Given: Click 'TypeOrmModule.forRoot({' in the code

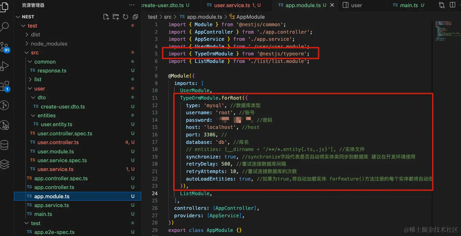Looking at the screenshot, I should tap(214, 98).
